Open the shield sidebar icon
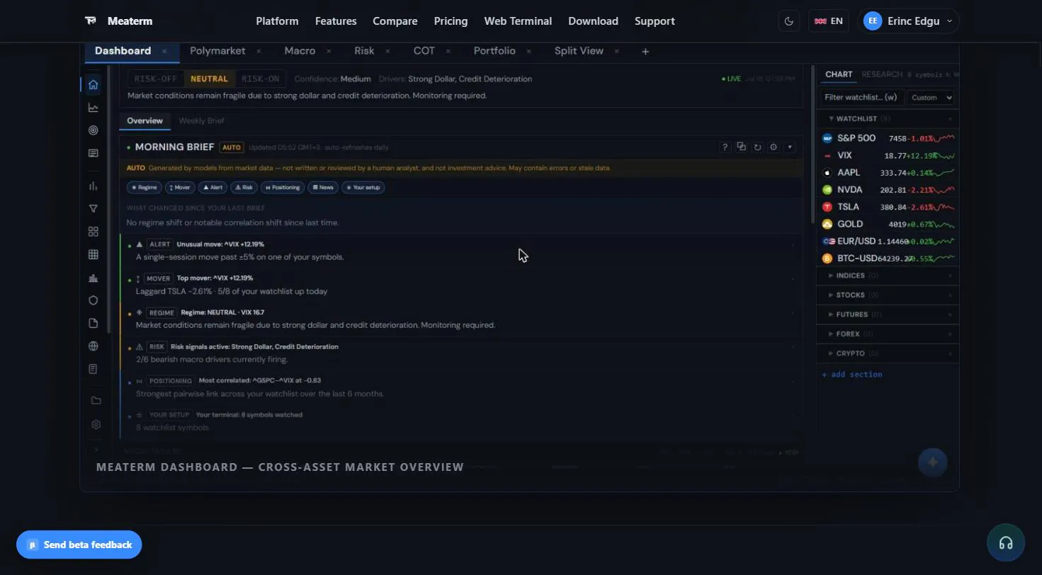The height and width of the screenshot is (575, 1042). 93,300
